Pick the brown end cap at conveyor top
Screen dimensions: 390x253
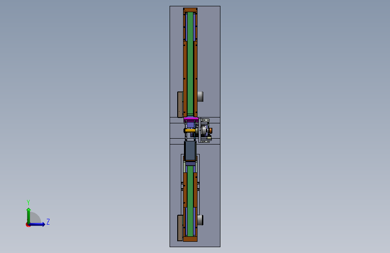(x=190, y=10)
